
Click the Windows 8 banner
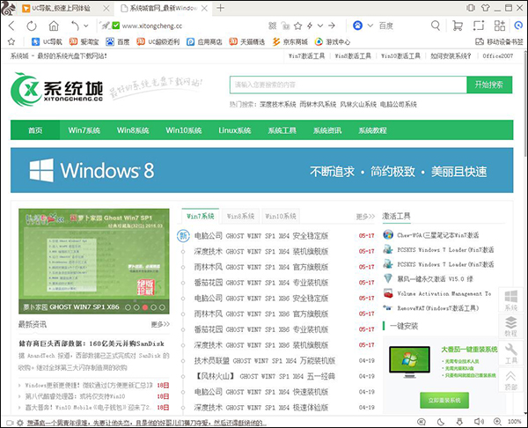(x=262, y=170)
